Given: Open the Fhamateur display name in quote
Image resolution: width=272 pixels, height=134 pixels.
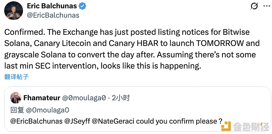Looking at the screenshot, I should pyautogui.click(x=41, y=98).
